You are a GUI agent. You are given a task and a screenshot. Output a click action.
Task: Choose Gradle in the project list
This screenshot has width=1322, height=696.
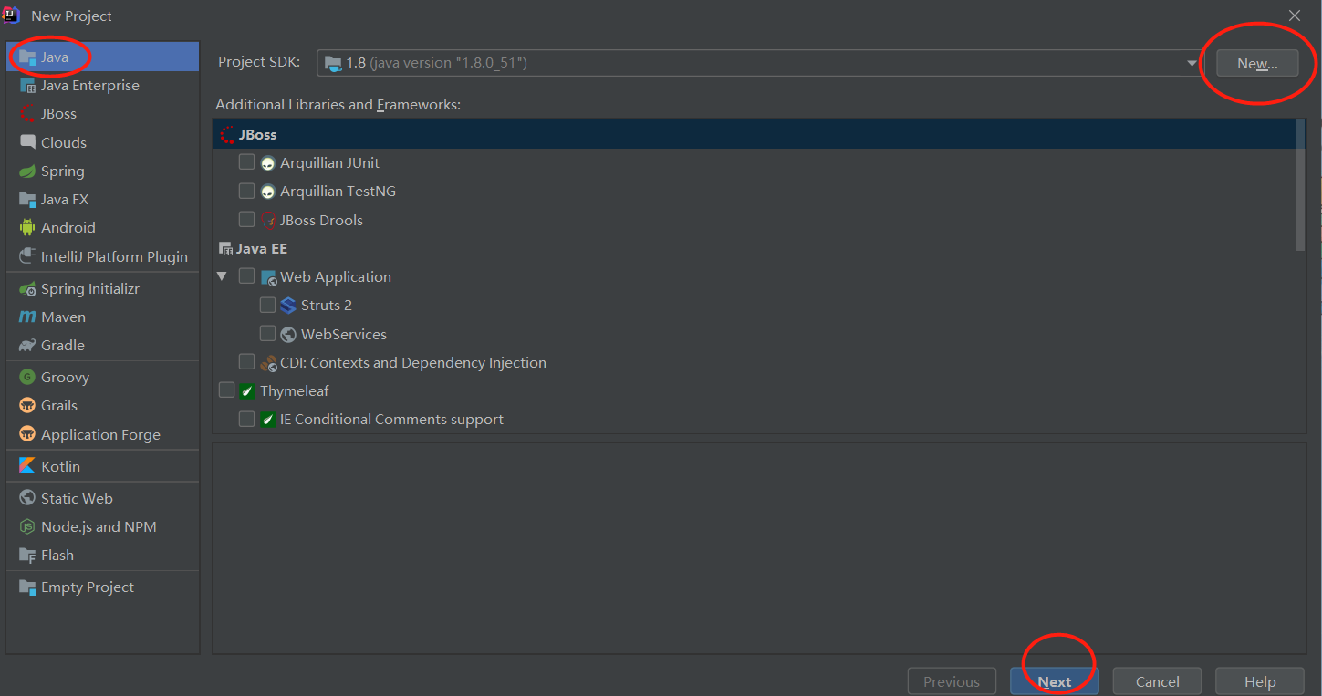pos(102,346)
